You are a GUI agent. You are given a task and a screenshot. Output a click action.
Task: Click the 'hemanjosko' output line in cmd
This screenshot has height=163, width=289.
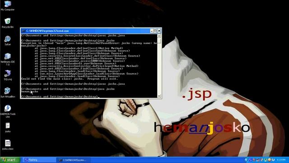click(29, 91)
